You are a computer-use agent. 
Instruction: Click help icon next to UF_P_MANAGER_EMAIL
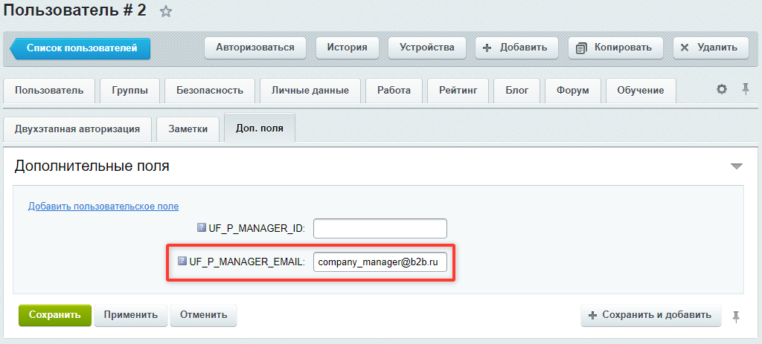point(182,261)
